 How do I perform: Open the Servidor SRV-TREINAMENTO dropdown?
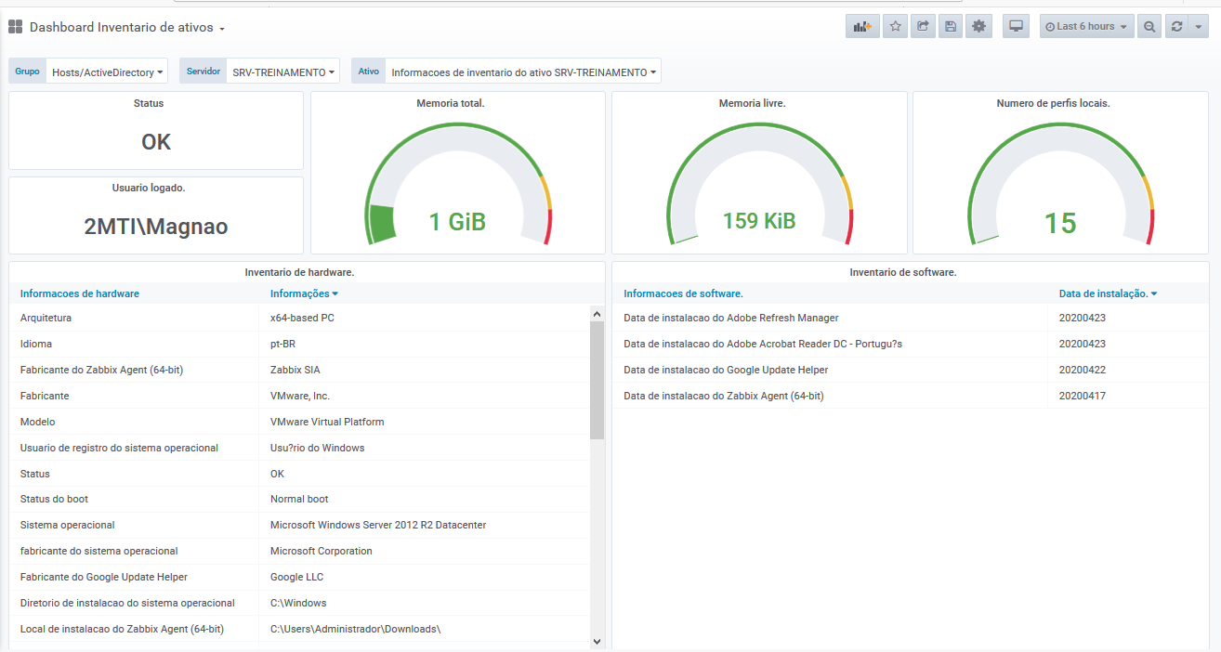(x=282, y=72)
